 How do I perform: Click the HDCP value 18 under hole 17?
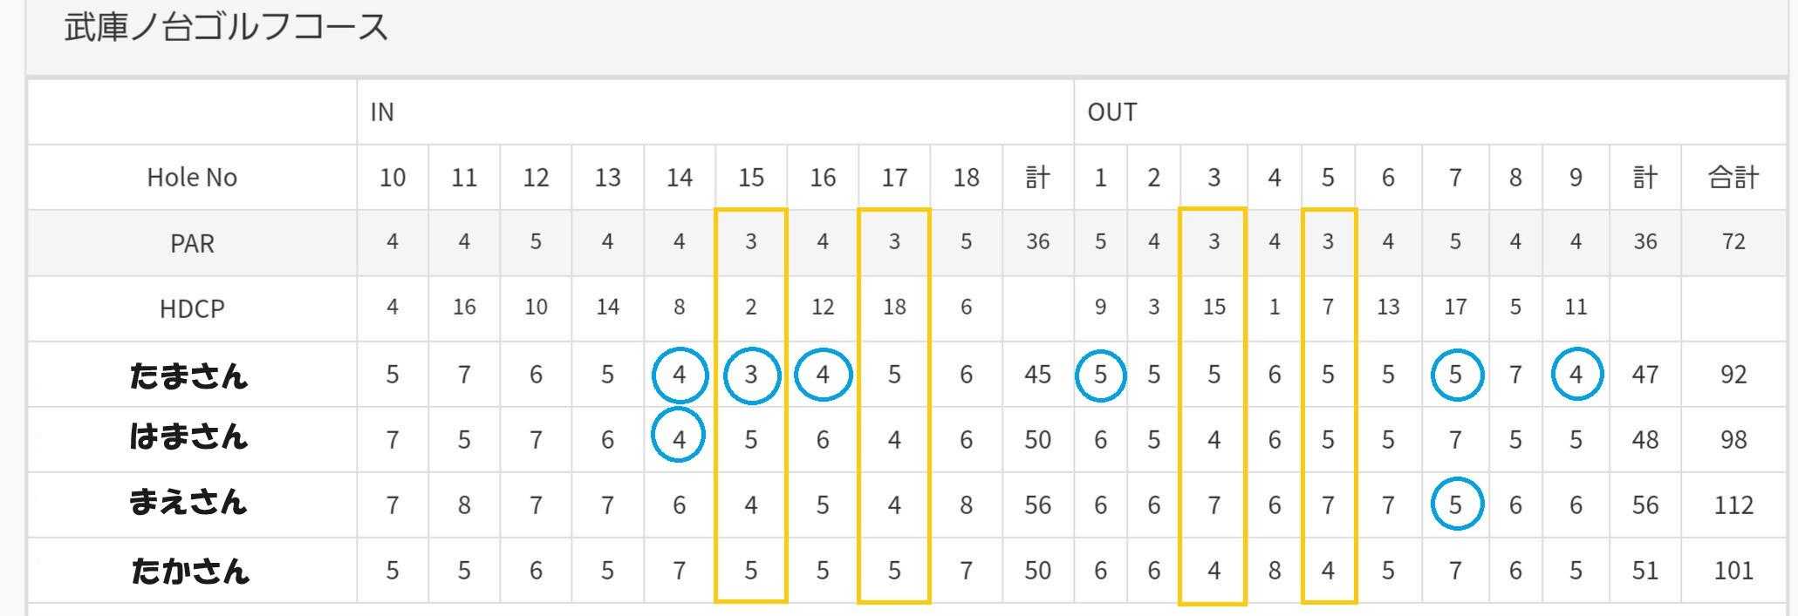894,307
